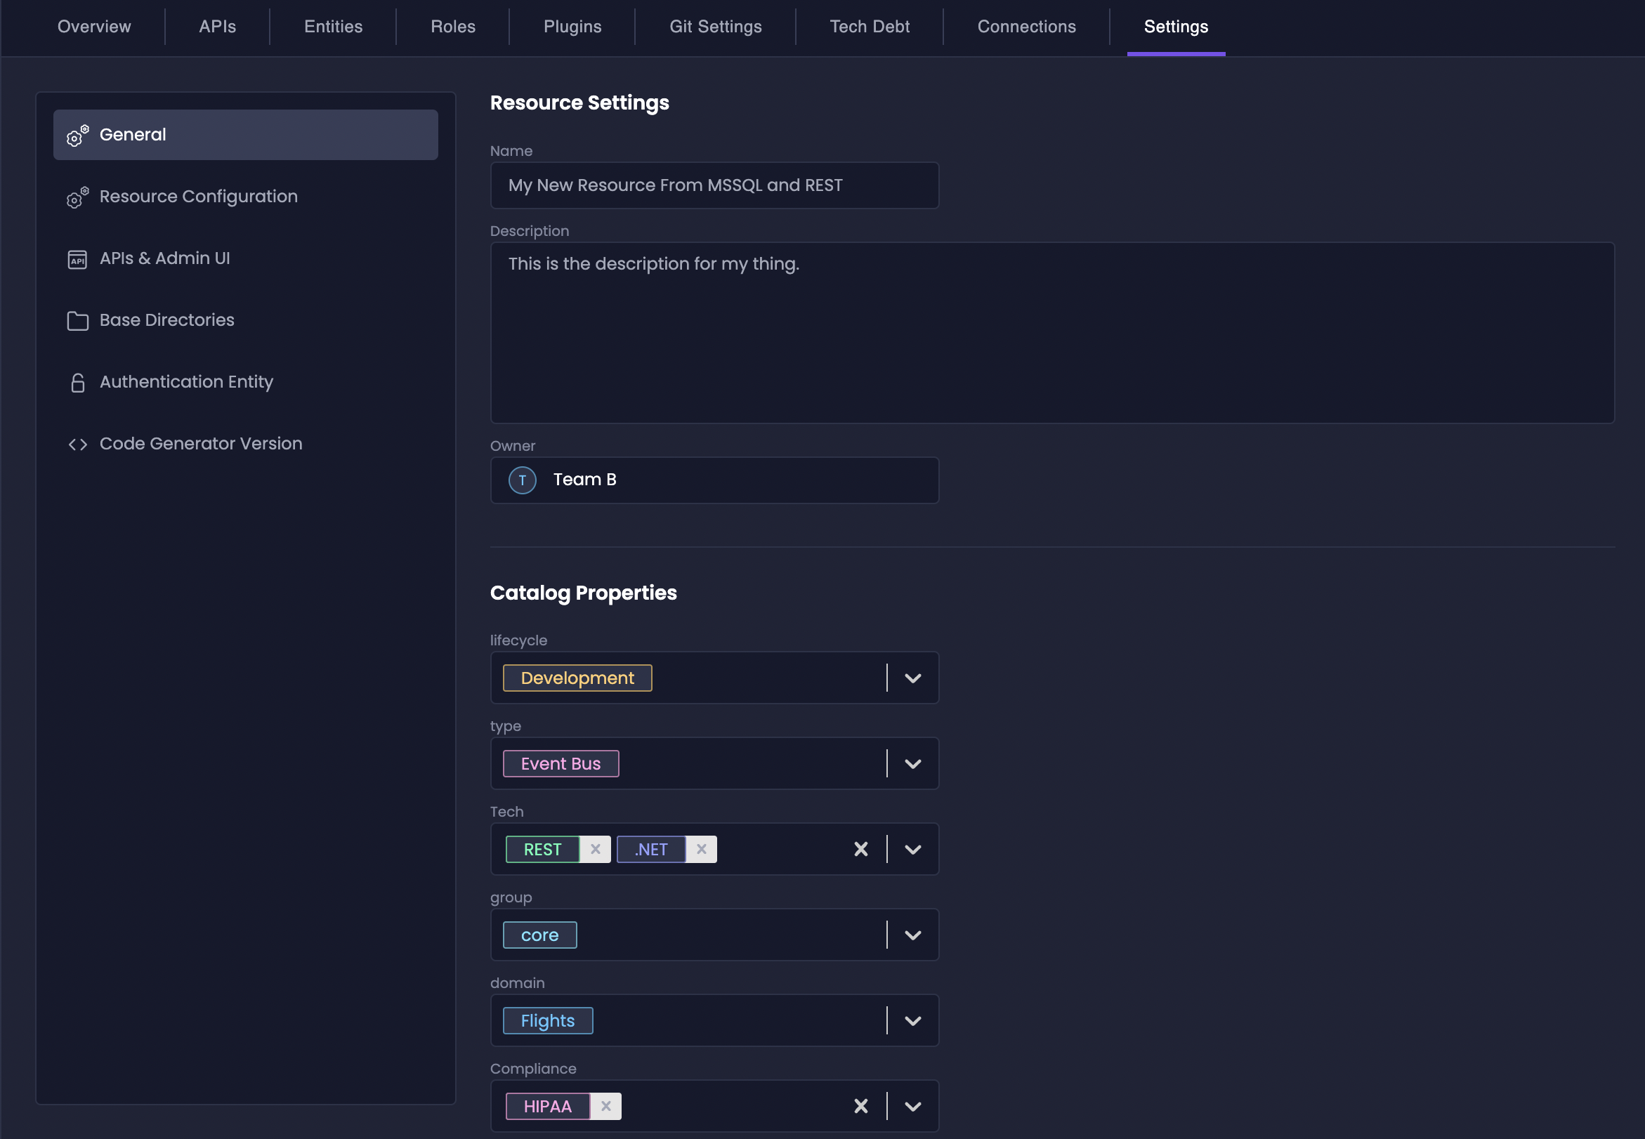This screenshot has width=1645, height=1139.
Task: Clear all Compliance field selections
Action: (x=860, y=1105)
